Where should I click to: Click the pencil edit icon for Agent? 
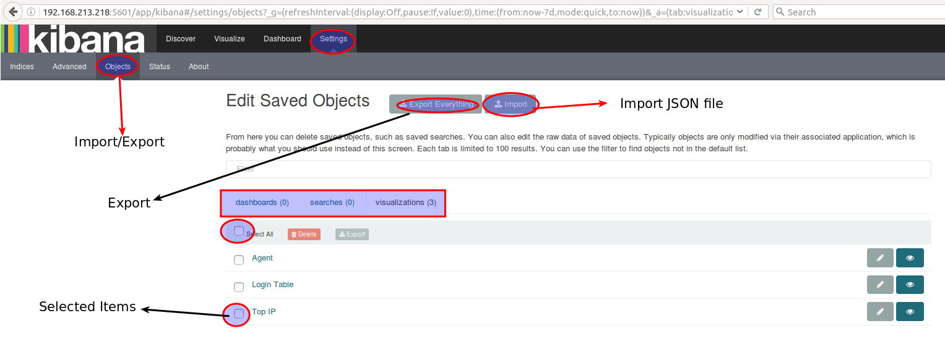(880, 258)
